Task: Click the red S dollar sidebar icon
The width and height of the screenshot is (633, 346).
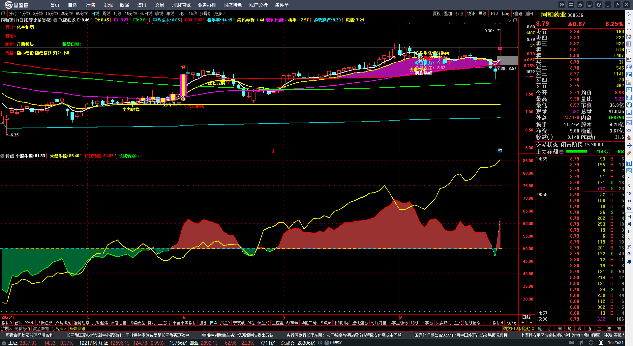Action: tap(629, 138)
